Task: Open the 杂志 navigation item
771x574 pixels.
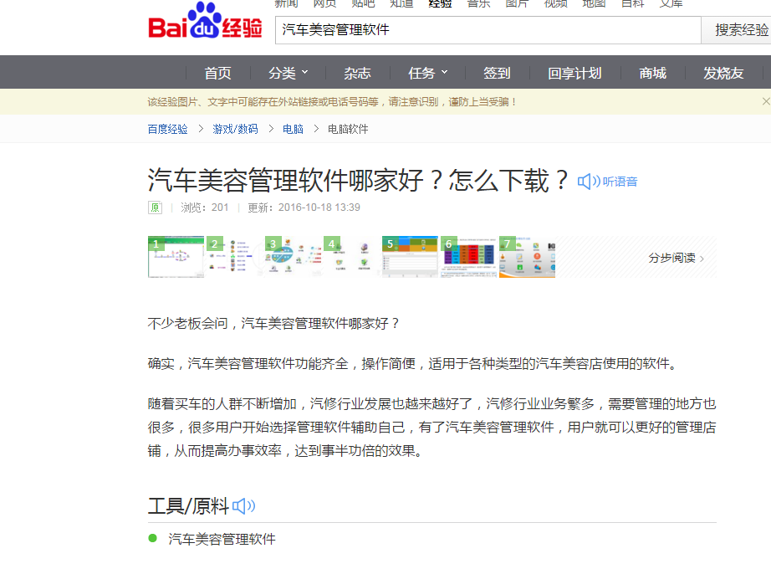Action: [x=357, y=73]
